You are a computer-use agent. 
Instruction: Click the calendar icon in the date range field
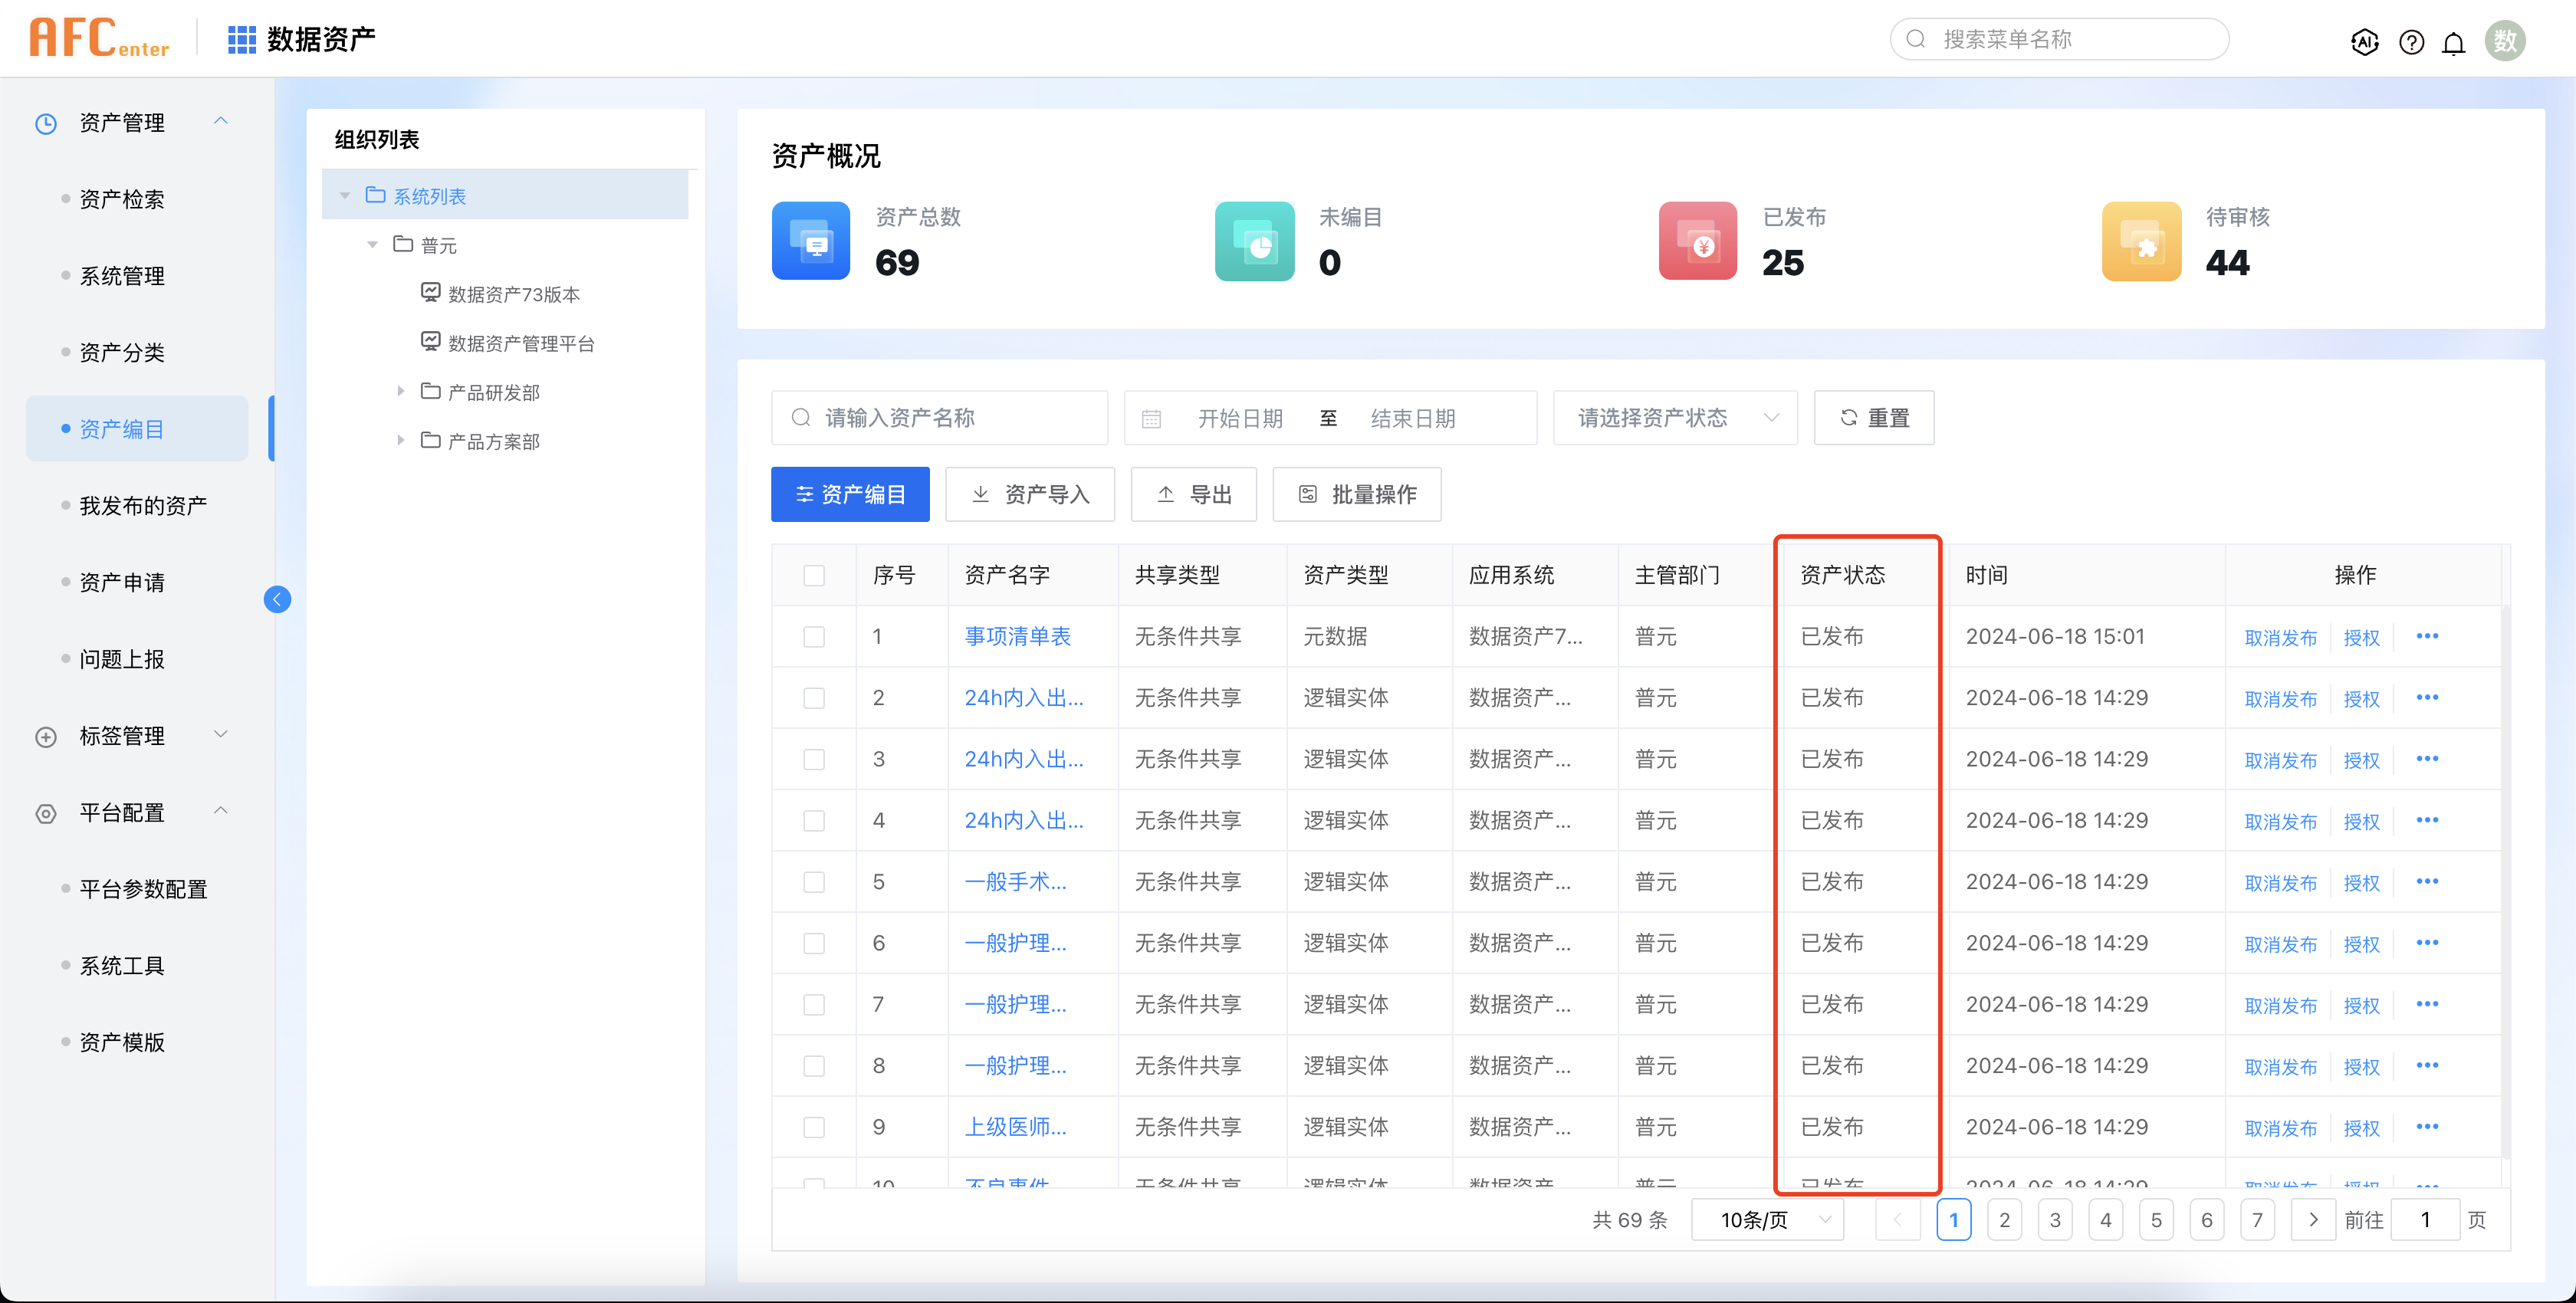point(1151,418)
